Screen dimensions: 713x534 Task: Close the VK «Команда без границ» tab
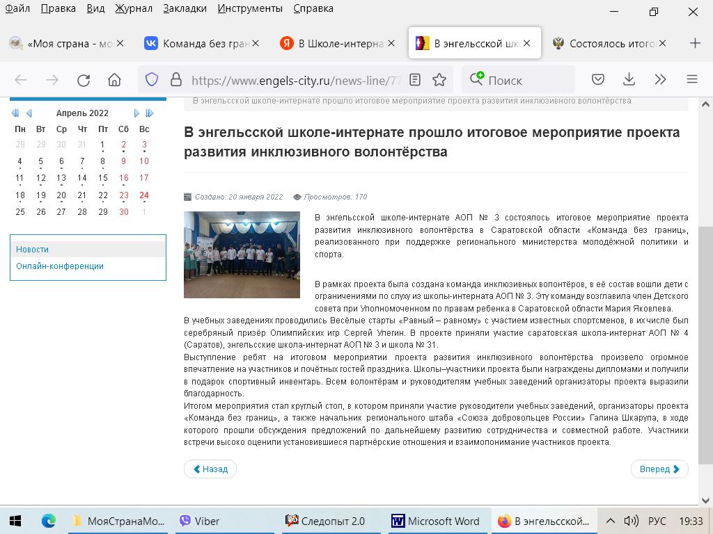256,43
